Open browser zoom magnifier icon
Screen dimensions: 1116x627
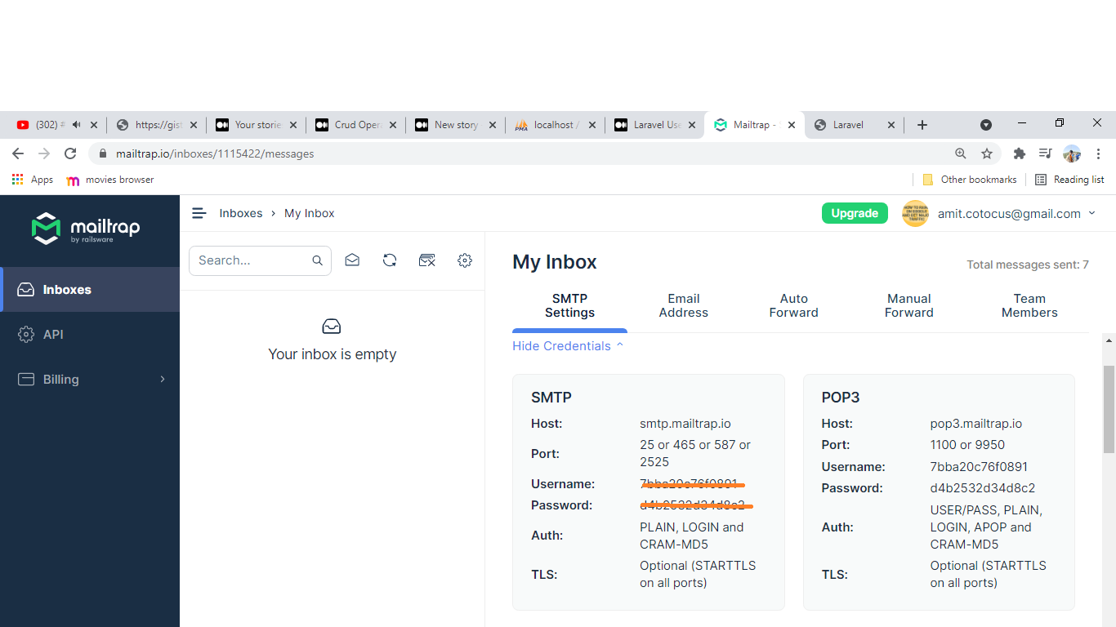961,153
